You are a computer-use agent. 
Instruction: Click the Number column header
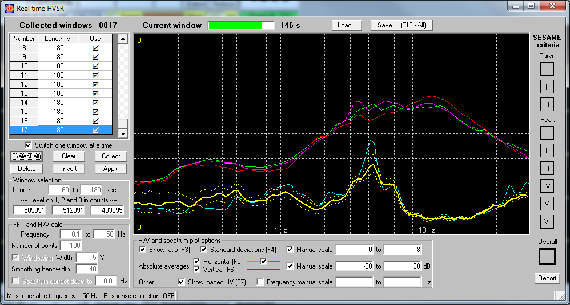pos(24,38)
